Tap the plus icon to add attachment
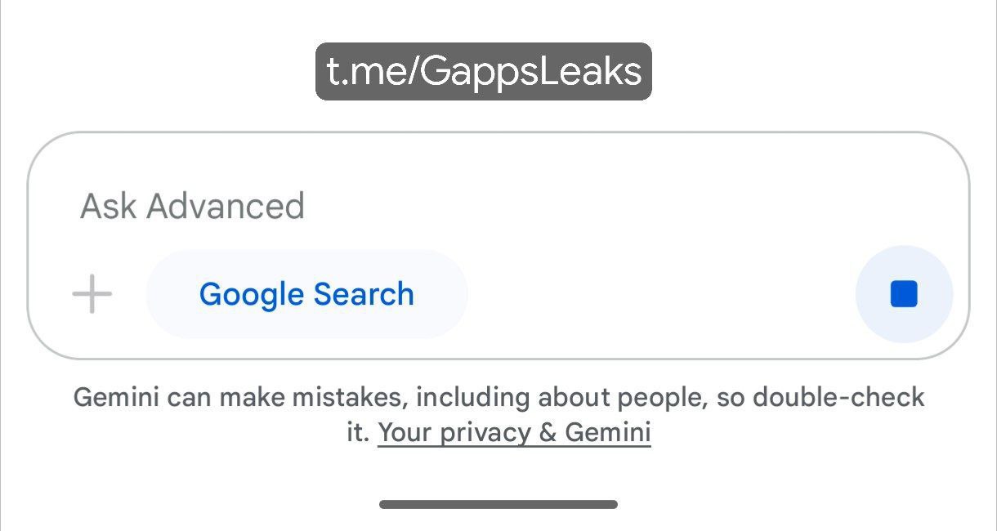This screenshot has width=997, height=531. pos(92,294)
